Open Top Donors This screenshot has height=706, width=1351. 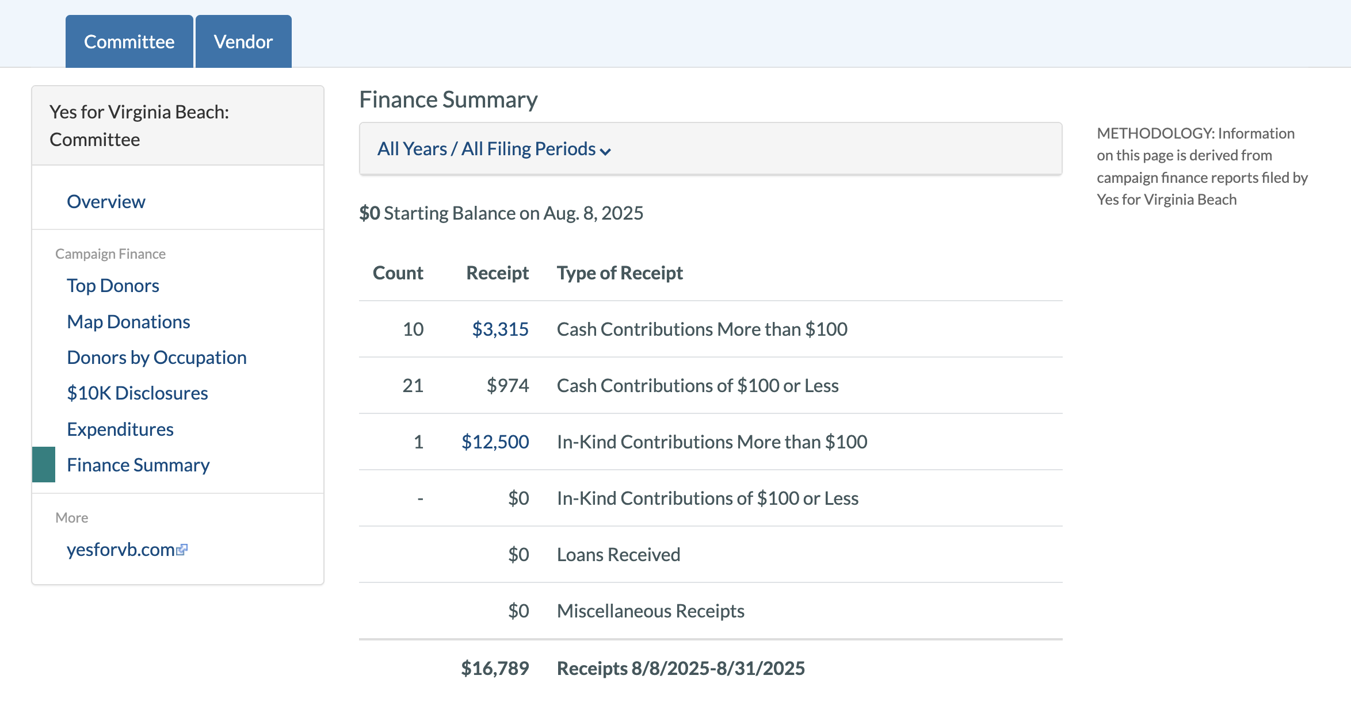(x=113, y=285)
